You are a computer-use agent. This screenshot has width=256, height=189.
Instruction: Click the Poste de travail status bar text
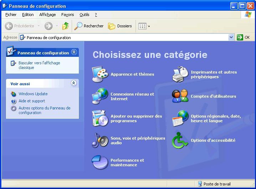coord(217,184)
